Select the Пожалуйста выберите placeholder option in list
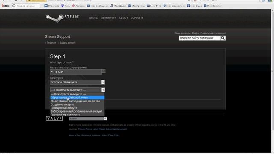The width and height of the screenshot is (274, 154). click(77, 94)
